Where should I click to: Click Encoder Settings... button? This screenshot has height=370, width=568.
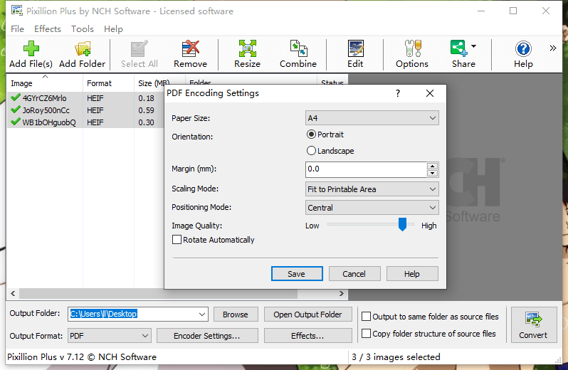[207, 336]
